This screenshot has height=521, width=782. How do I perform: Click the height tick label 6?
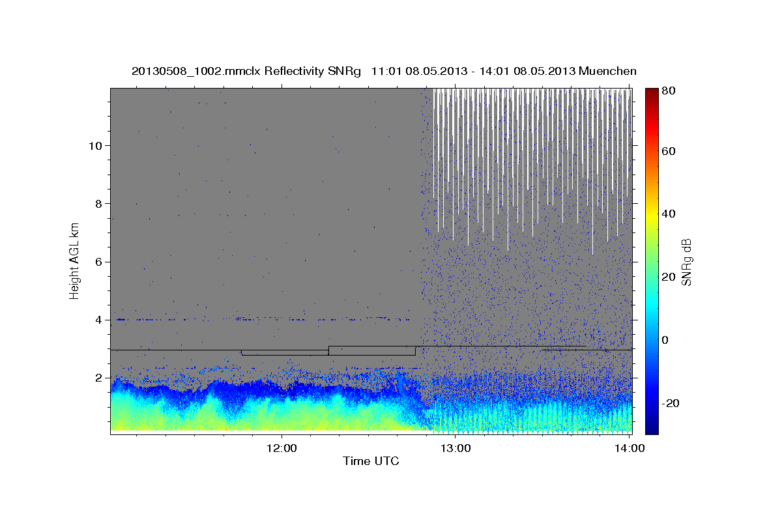(x=98, y=262)
